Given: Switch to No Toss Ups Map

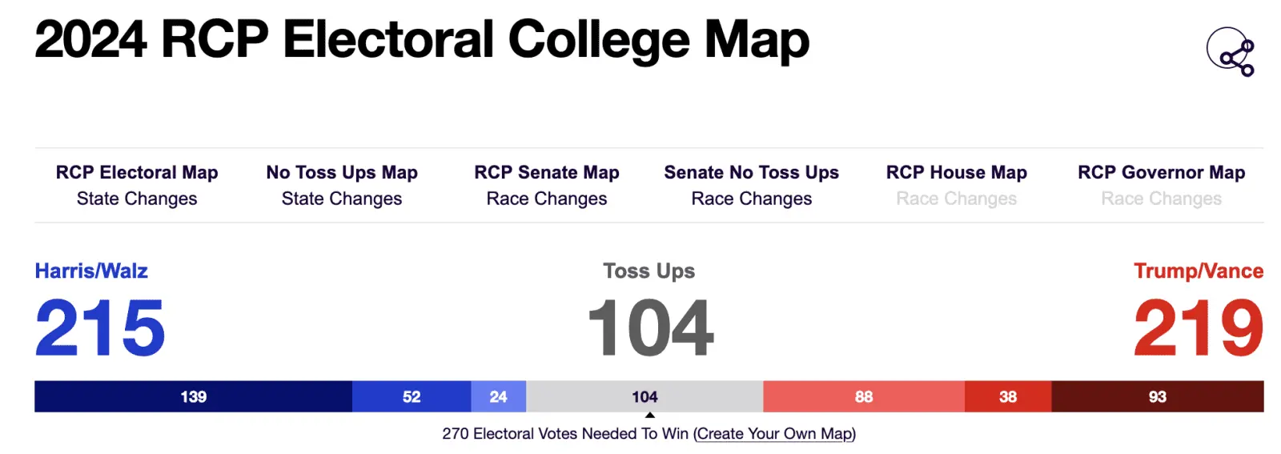Looking at the screenshot, I should (x=342, y=172).
